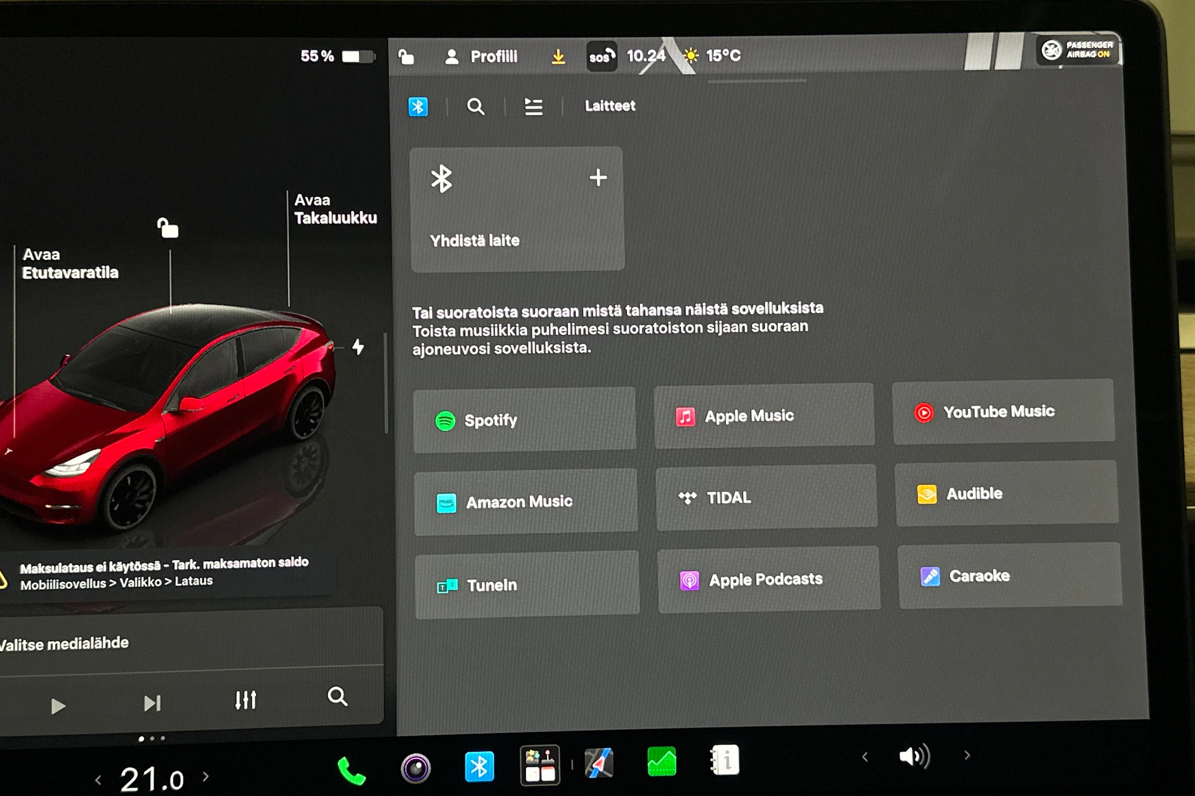Image resolution: width=1195 pixels, height=796 pixels.
Task: Tap Avaa Etutavaratila to open frunk
Action: click(x=70, y=264)
